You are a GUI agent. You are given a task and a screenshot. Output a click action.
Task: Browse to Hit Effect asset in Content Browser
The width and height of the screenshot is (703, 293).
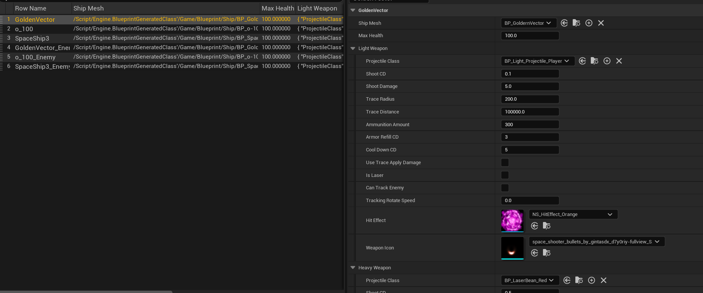coord(547,226)
